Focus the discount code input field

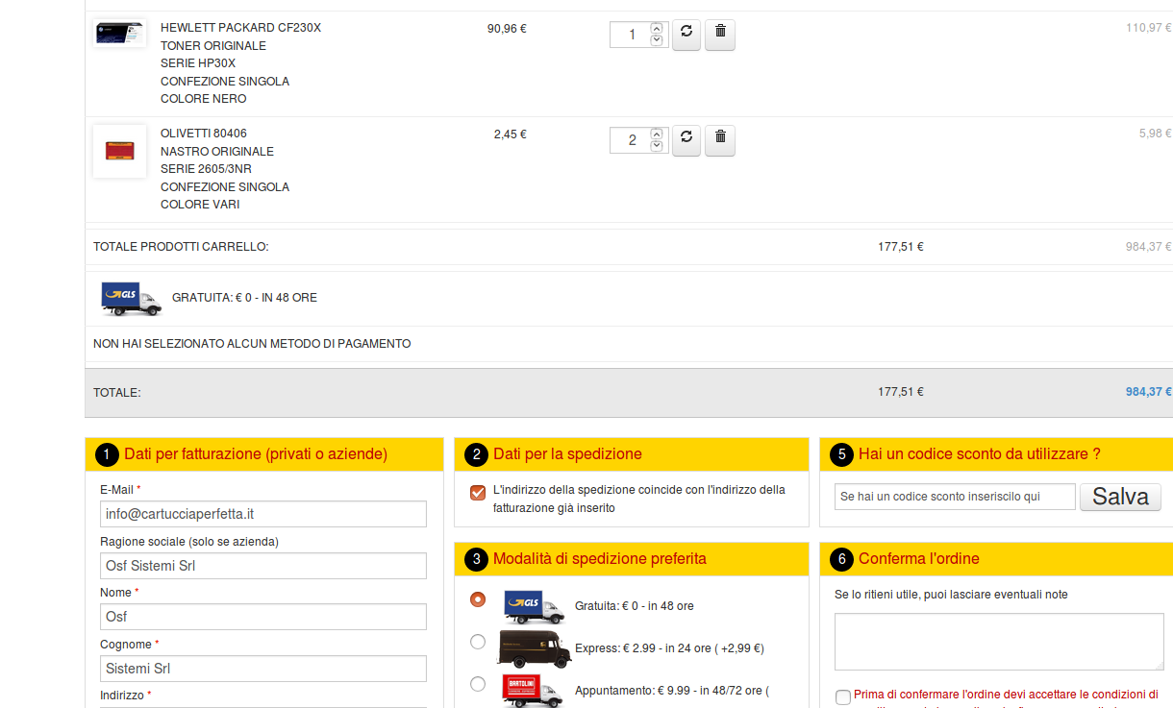[955, 497]
